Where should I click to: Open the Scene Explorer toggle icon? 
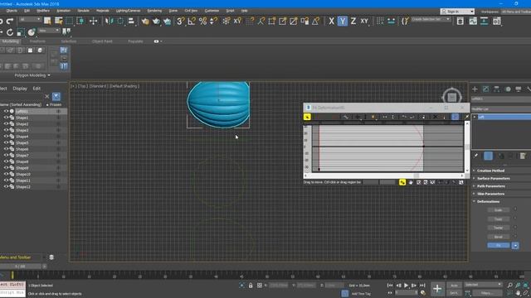[x=460, y=22]
